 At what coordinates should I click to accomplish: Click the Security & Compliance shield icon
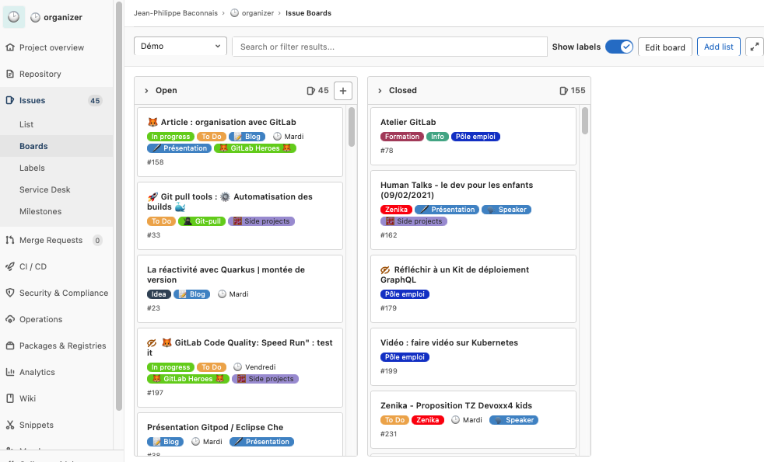[10, 293]
